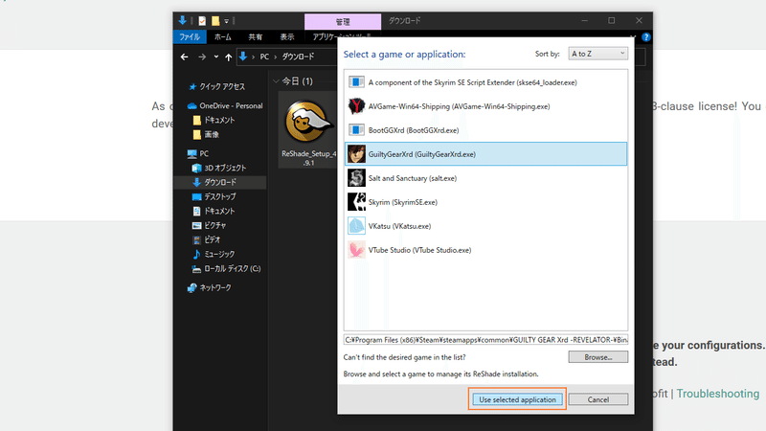Open the ファイル tab in Explorer
Viewport: 766px width, 431px height.
(189, 37)
